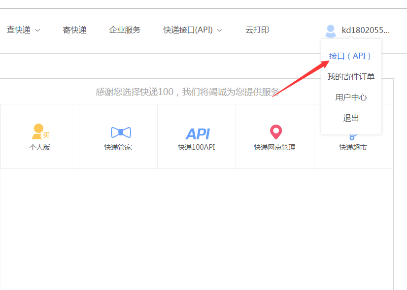
Task: Click the blue API logo icon
Action: [198, 133]
